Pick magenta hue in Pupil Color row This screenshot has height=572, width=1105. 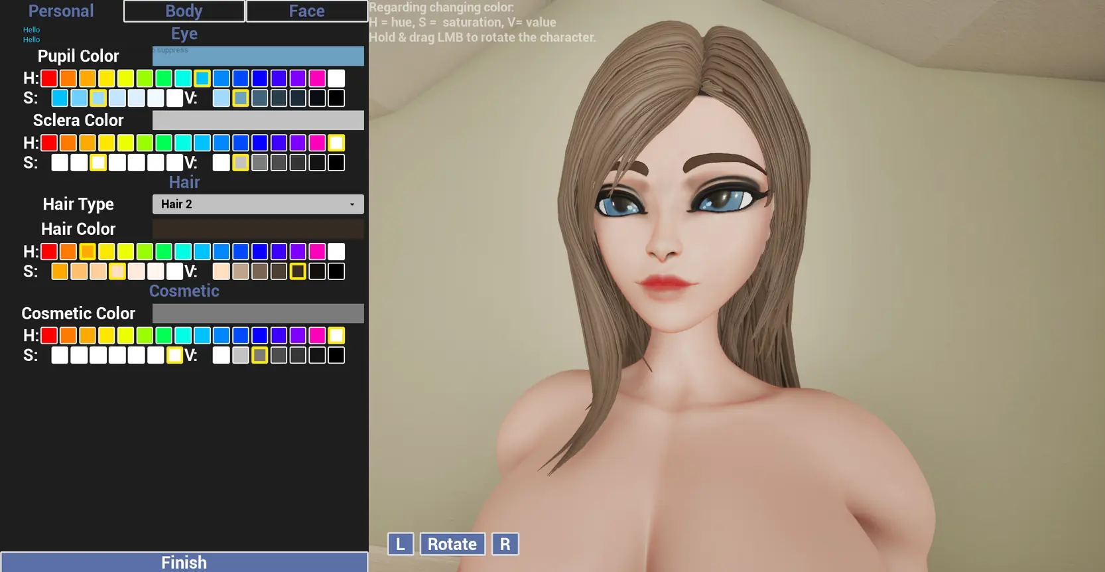click(317, 78)
